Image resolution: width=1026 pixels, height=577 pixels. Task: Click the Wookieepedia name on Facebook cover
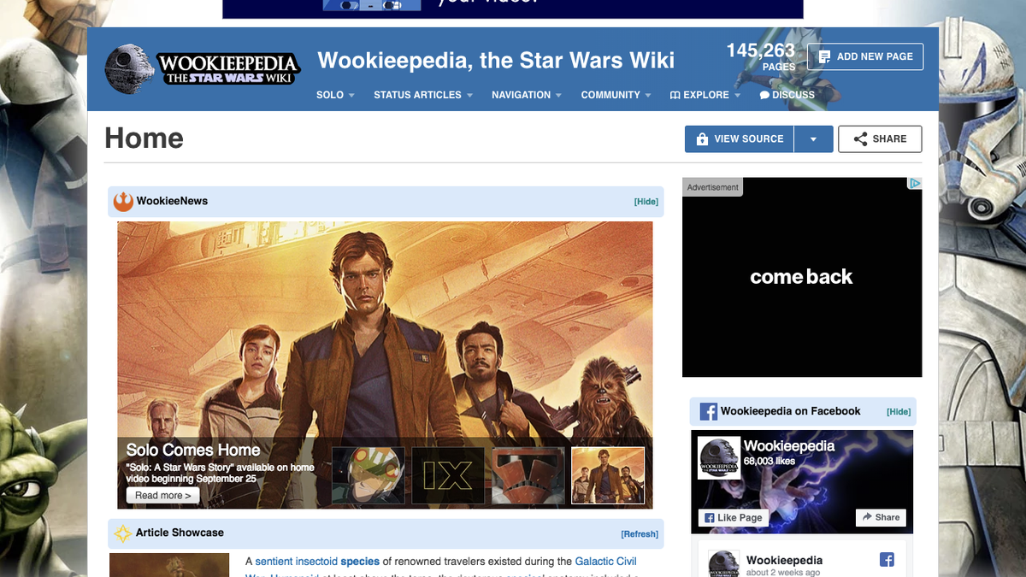pyautogui.click(x=789, y=446)
